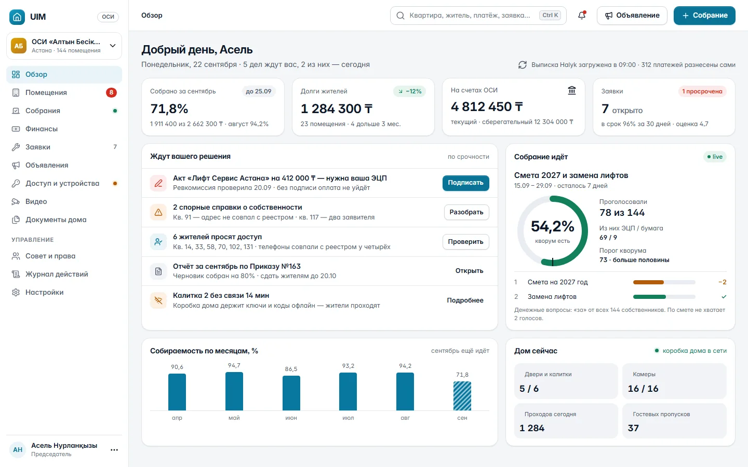Image resolution: width=748 pixels, height=467 pixels.
Task: Start a new Собрание
Action: click(704, 16)
